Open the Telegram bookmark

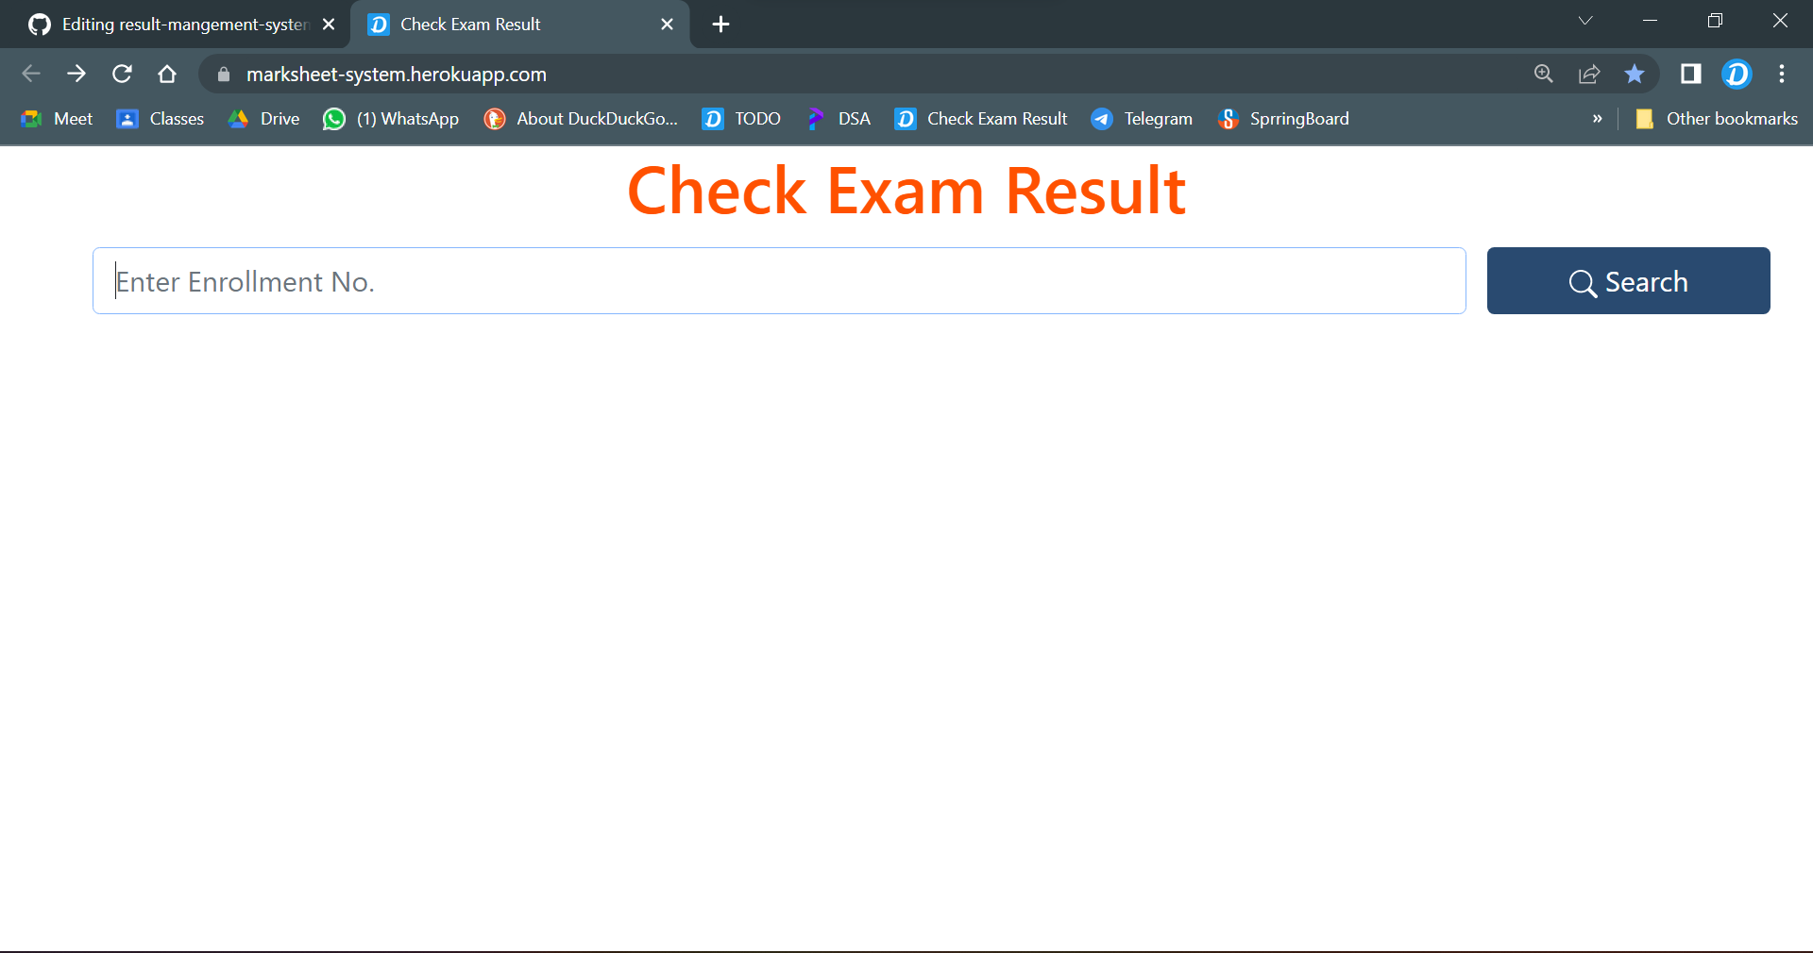click(x=1143, y=119)
